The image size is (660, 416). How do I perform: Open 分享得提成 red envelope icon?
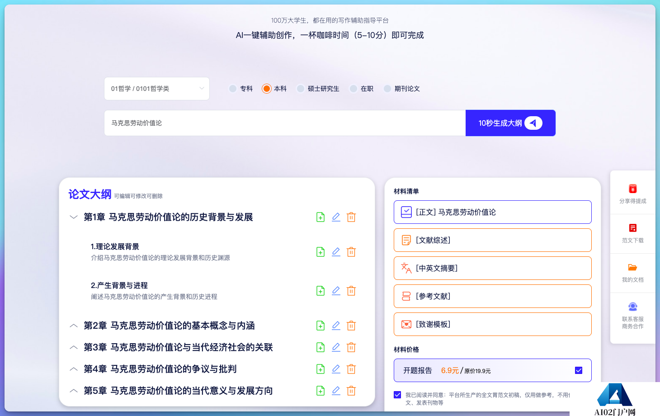click(x=633, y=189)
